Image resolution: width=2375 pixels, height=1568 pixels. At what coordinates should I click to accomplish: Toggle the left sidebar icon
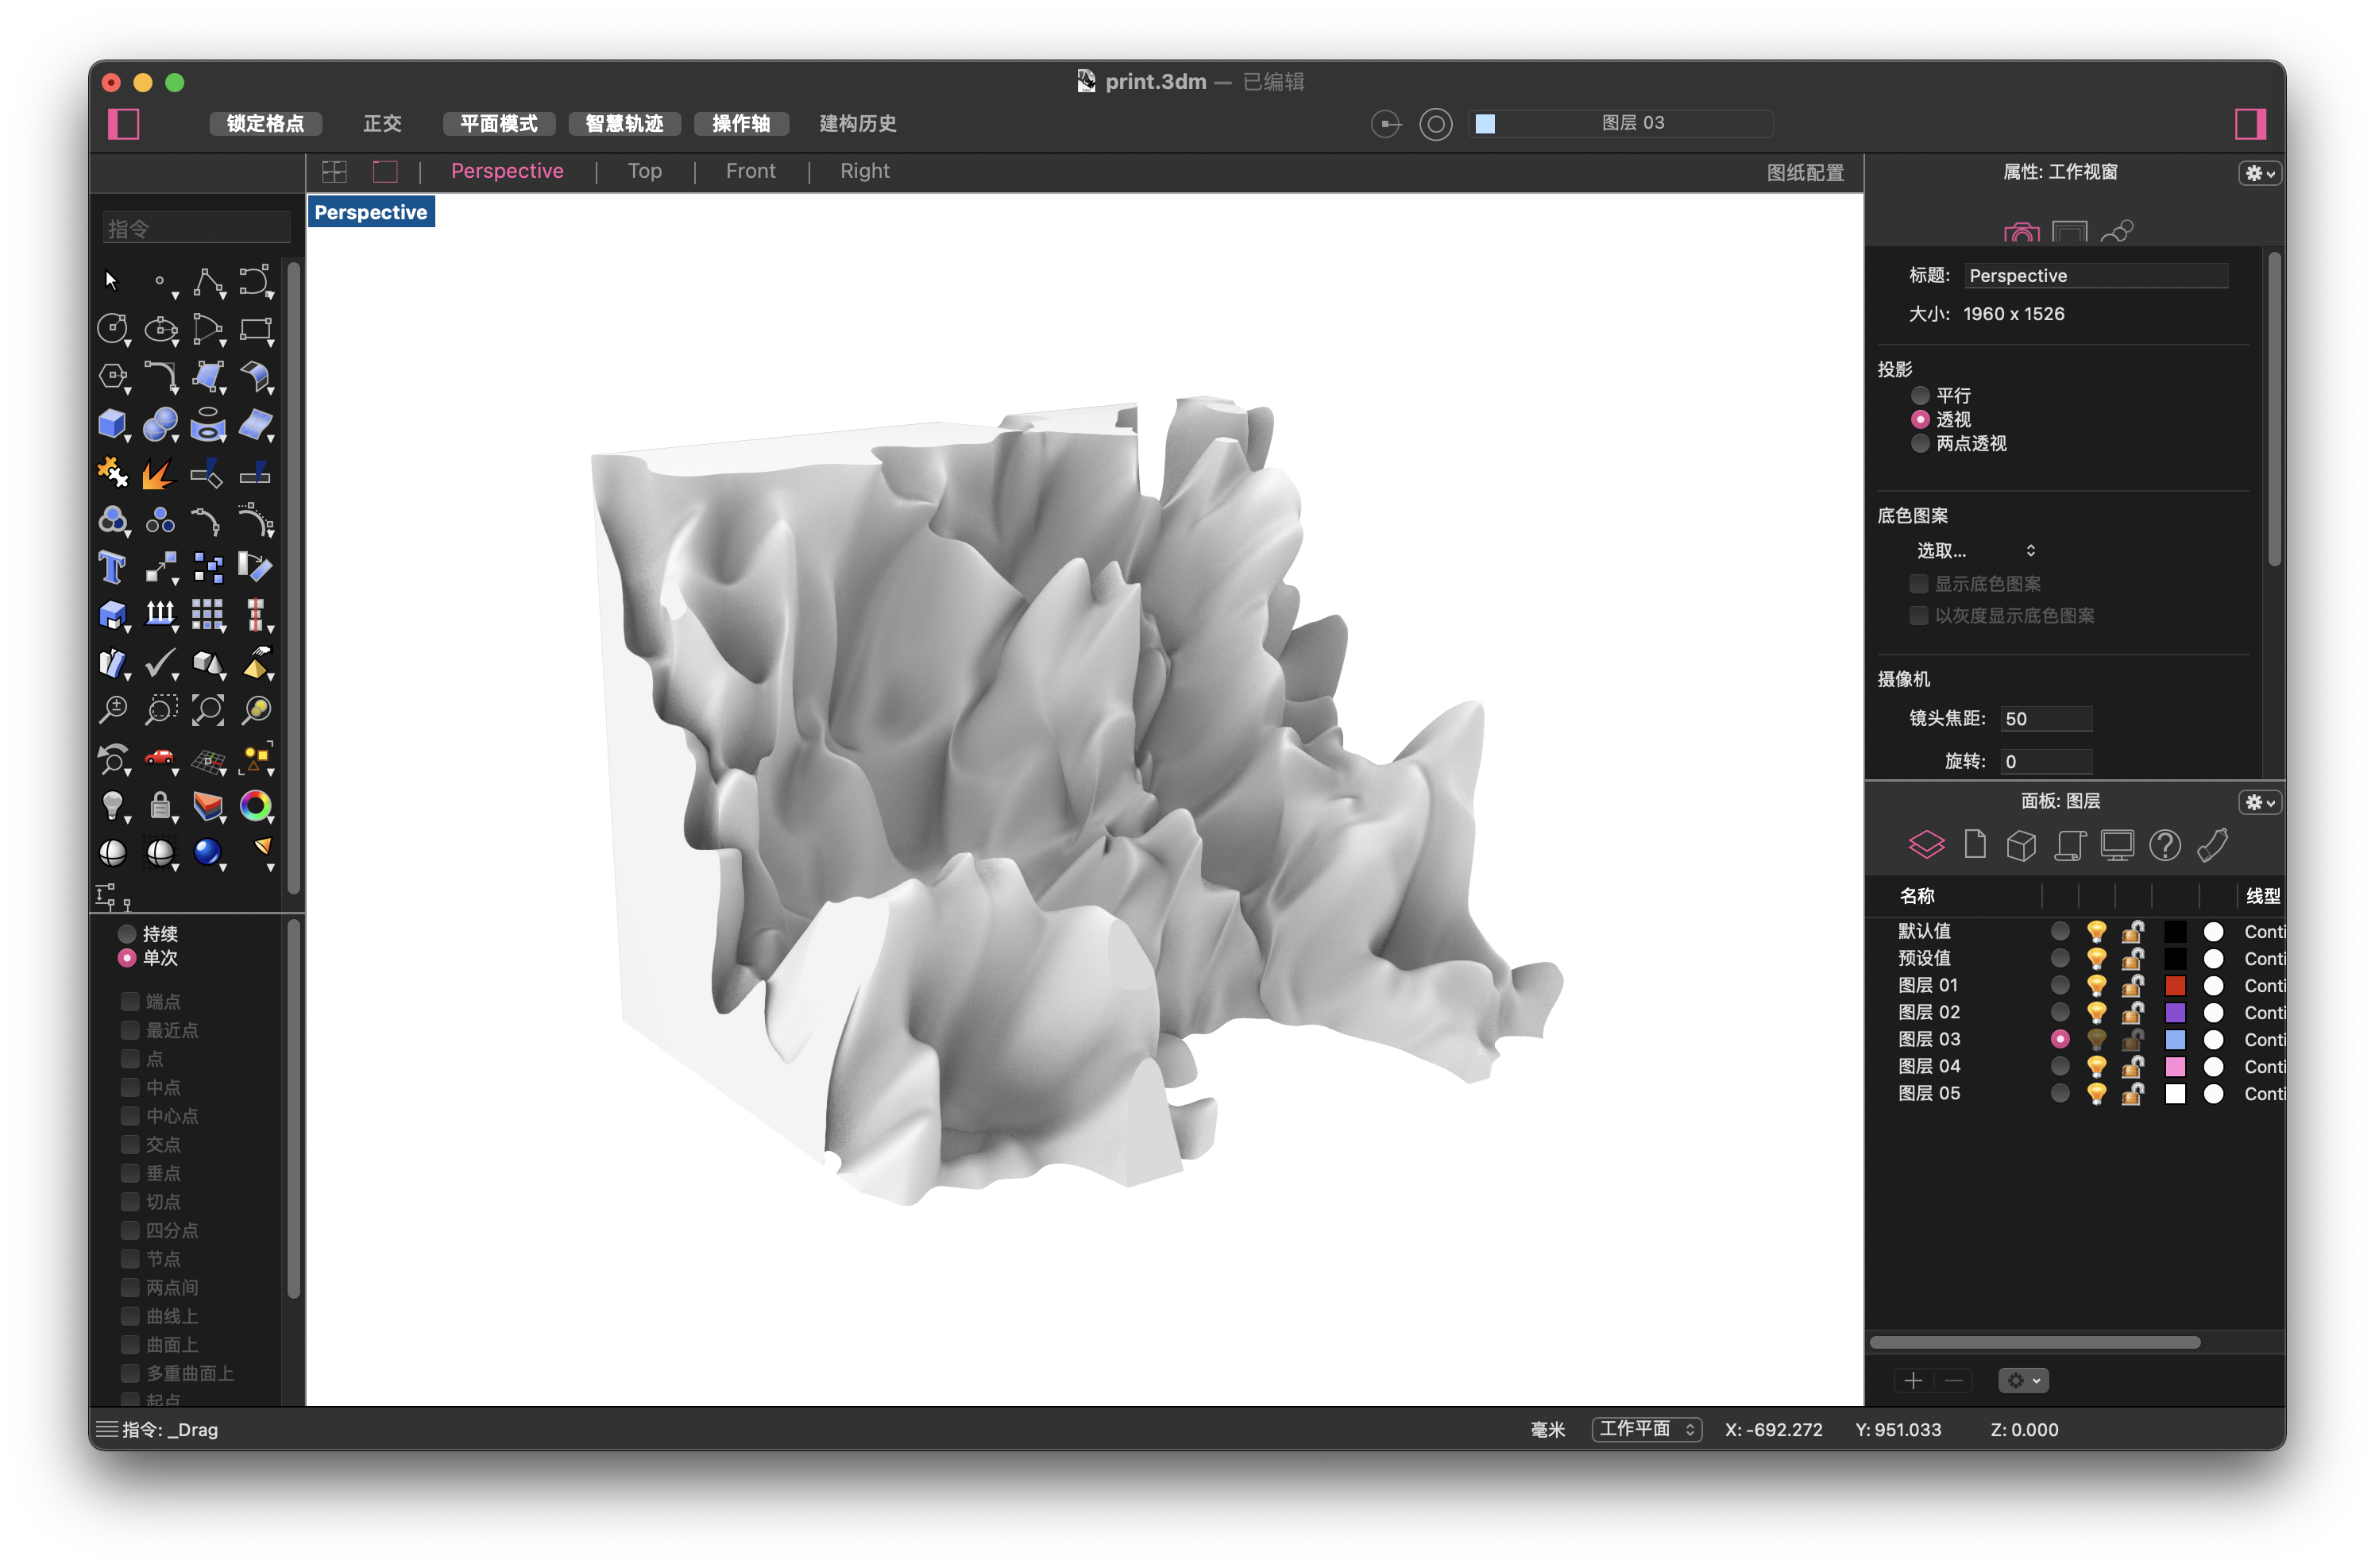(123, 124)
